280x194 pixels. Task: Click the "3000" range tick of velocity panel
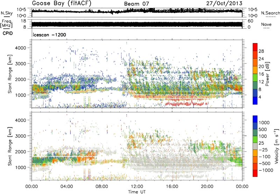point(21,136)
